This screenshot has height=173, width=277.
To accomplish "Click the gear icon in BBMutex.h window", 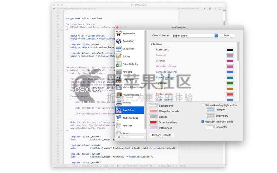I will pos(54,8).
